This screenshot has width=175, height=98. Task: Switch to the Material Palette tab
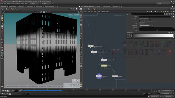(106, 7)
